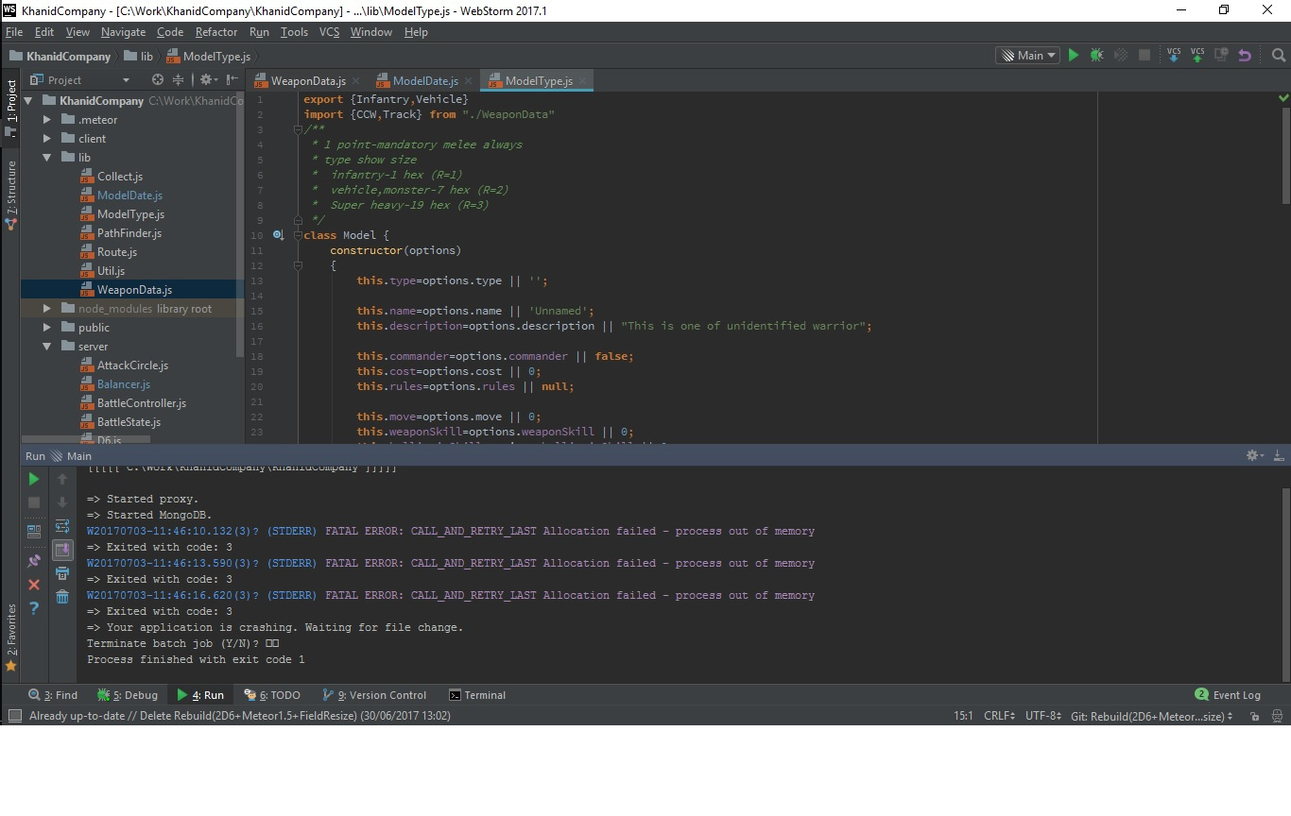The width and height of the screenshot is (1291, 816).
Task: Open the 6: TODO tool window
Action: pyautogui.click(x=272, y=695)
